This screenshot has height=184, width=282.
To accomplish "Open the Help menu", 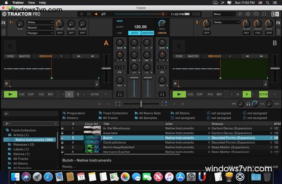I will pos(42,3).
